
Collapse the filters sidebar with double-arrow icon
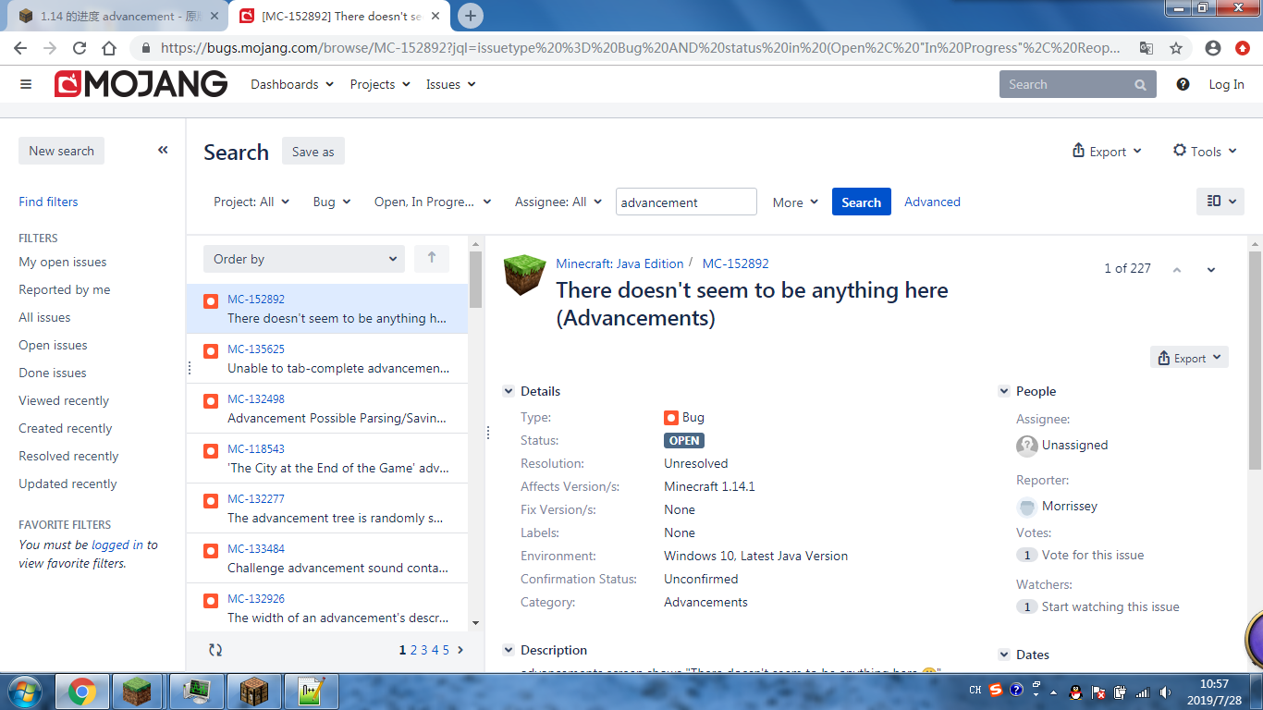tap(163, 150)
